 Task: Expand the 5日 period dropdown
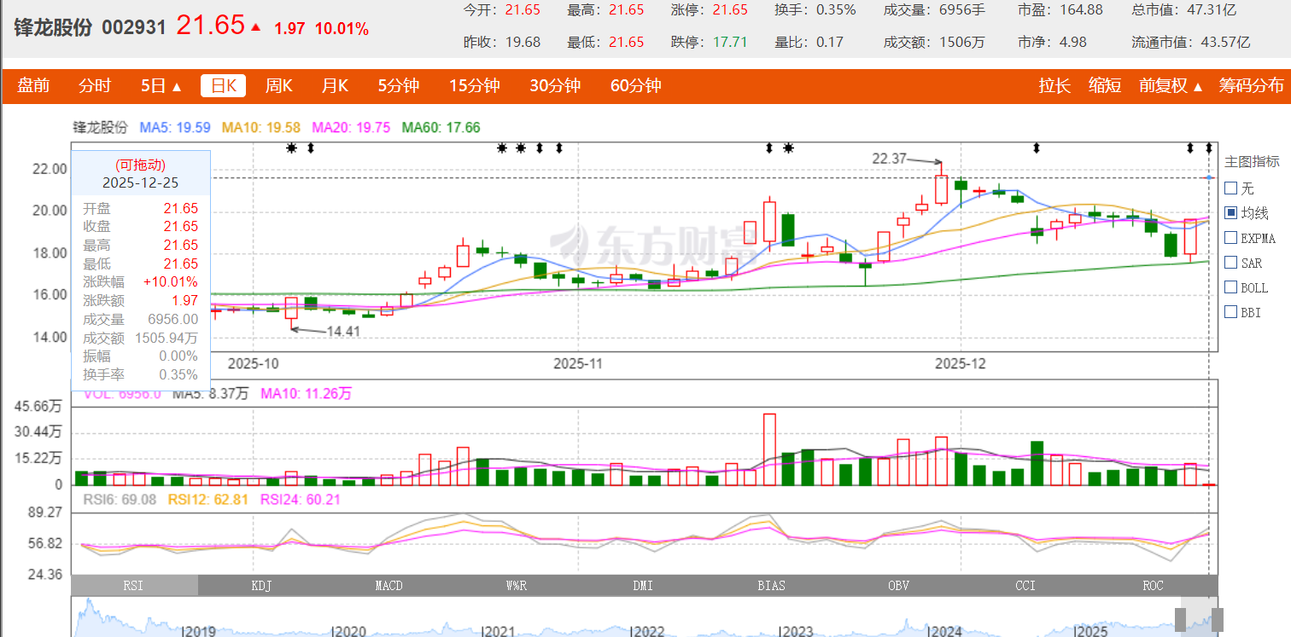pos(161,85)
